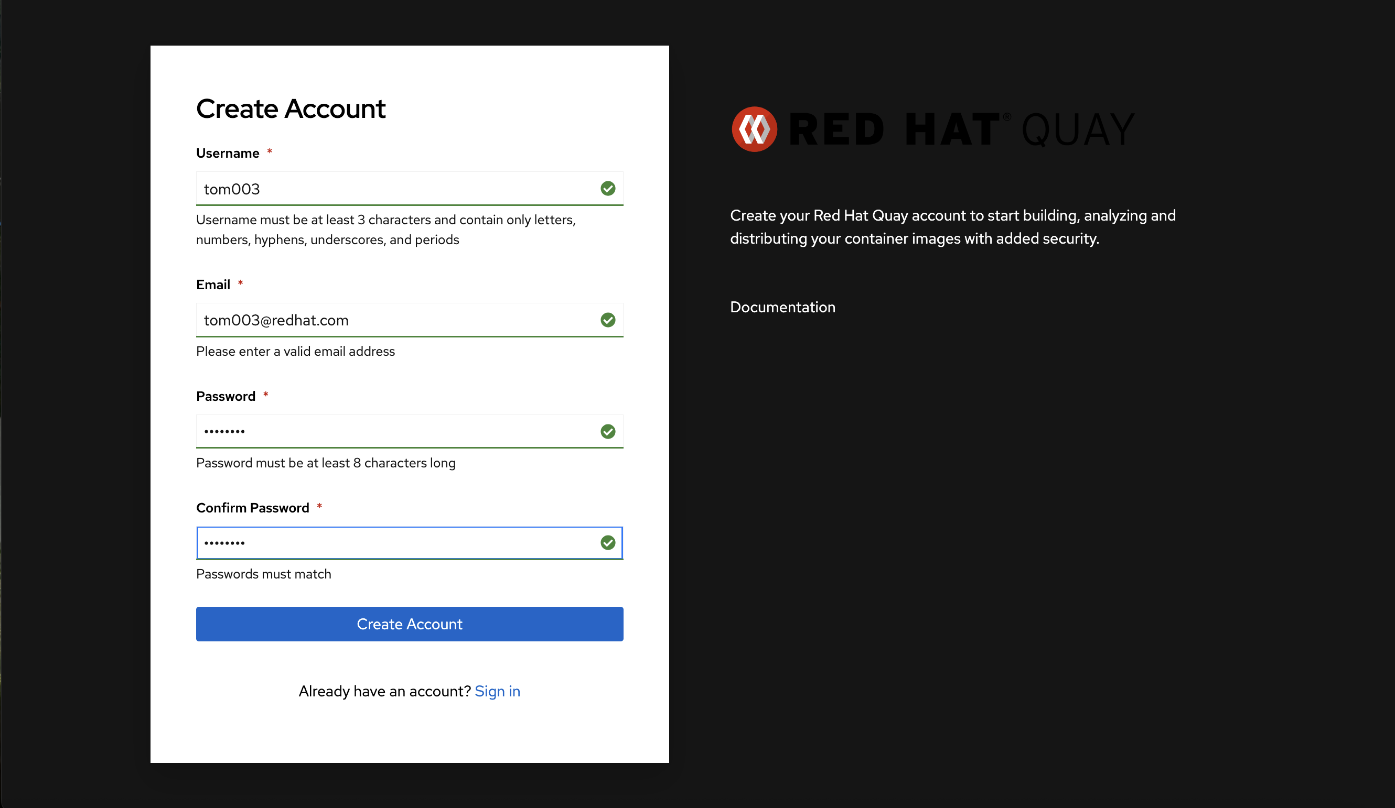Click the Password field label
The width and height of the screenshot is (1395, 808).
(226, 397)
